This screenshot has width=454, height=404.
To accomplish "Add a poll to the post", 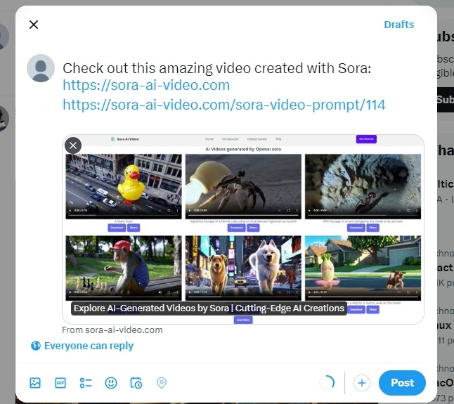I will tap(86, 383).
